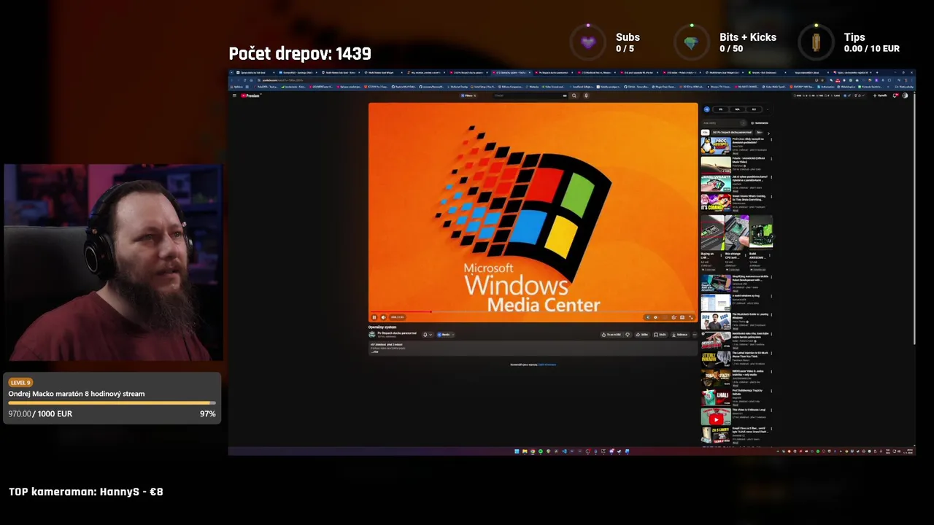Expand the extension toolbar chevron above the sidebar
Viewport: 934px width, 525px height.
click(768, 109)
